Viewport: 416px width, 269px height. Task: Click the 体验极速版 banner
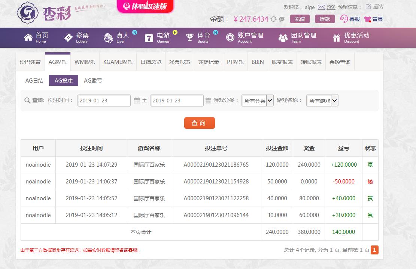point(145,6)
